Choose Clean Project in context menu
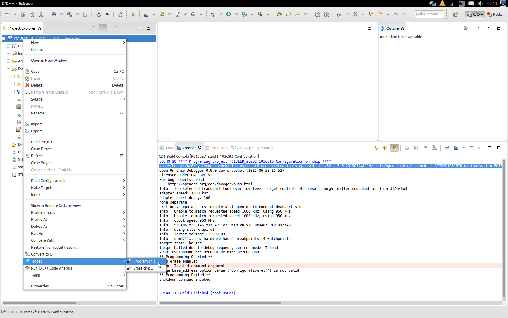Screen dimensions: 508x318 pyautogui.click(x=75, y=149)
